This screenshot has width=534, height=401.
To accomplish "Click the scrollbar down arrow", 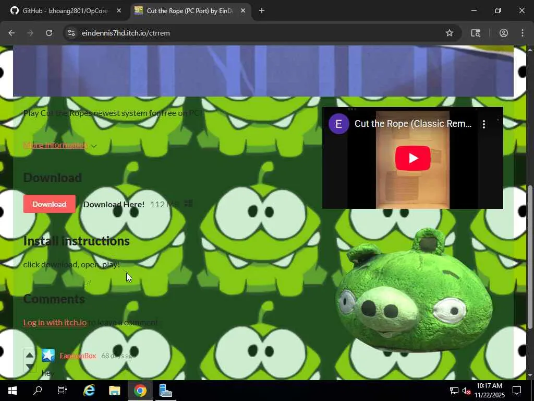I will pos(530,376).
